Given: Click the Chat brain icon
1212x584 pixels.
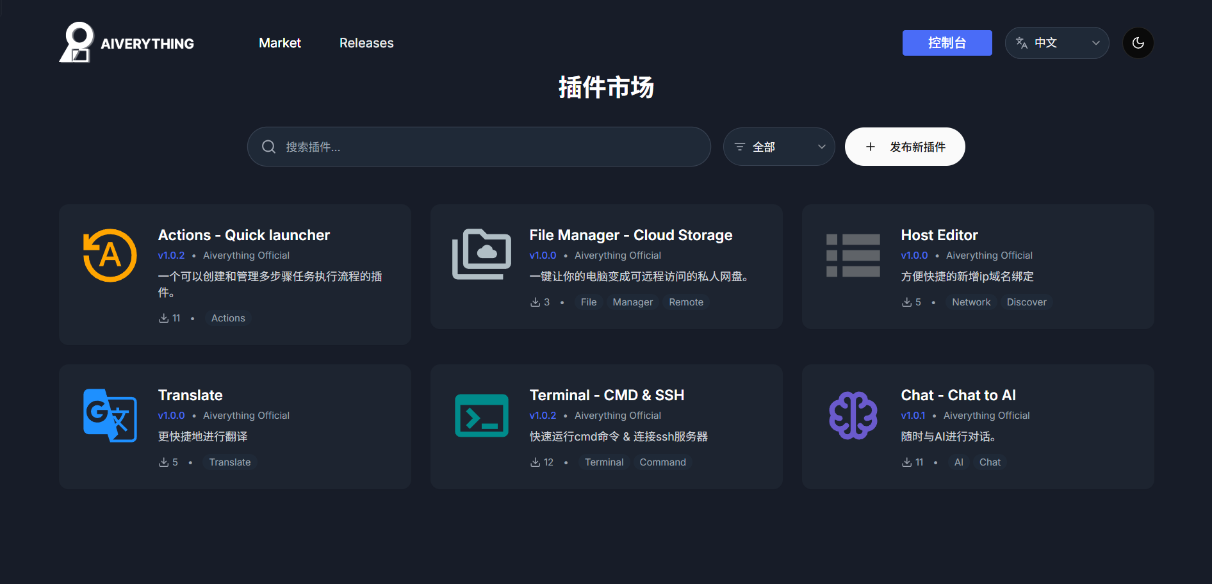Looking at the screenshot, I should tap(853, 415).
